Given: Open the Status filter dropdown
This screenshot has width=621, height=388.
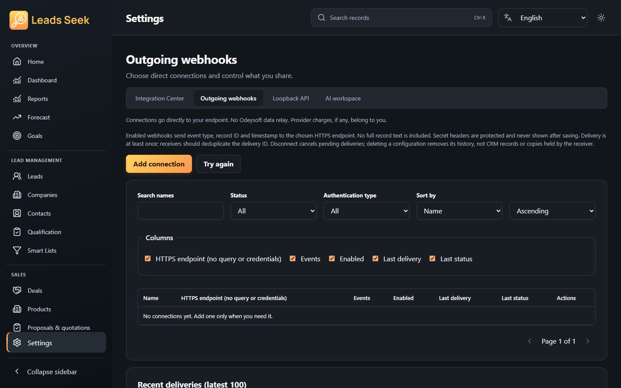Looking at the screenshot, I should (x=273, y=211).
